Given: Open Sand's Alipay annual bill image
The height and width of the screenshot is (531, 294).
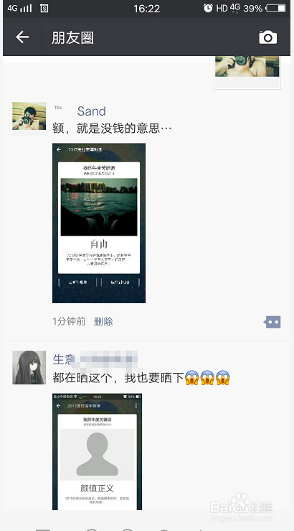Looking at the screenshot, I should click(99, 223).
